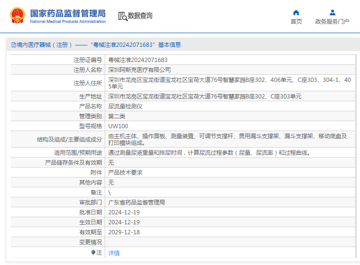Image resolution: width=360 pixels, height=265 pixels.
Task: Go to 首页 home link
Action: (x=296, y=22)
